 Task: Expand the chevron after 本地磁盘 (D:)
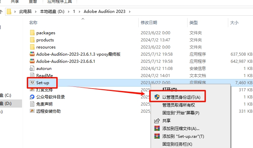pyautogui.click(x=69, y=12)
